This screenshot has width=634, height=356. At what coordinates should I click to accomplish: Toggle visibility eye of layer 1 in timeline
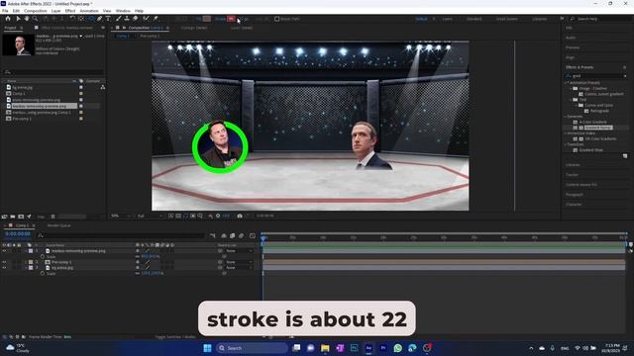click(4, 251)
